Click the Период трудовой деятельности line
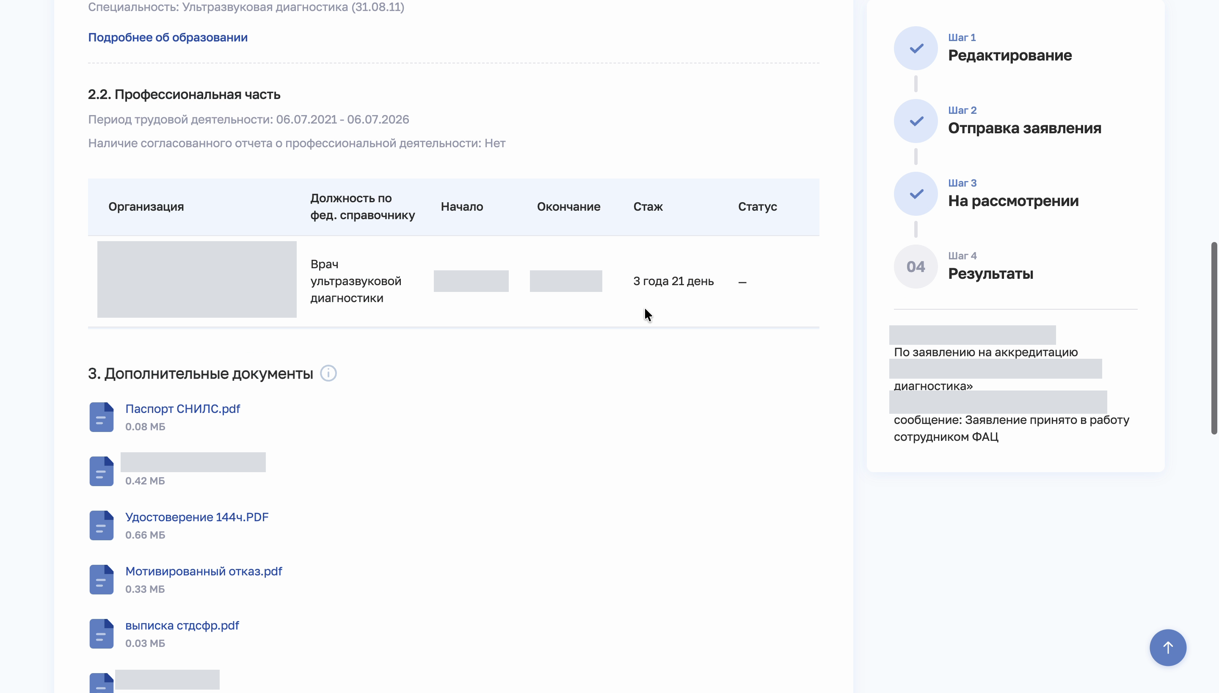 point(248,119)
